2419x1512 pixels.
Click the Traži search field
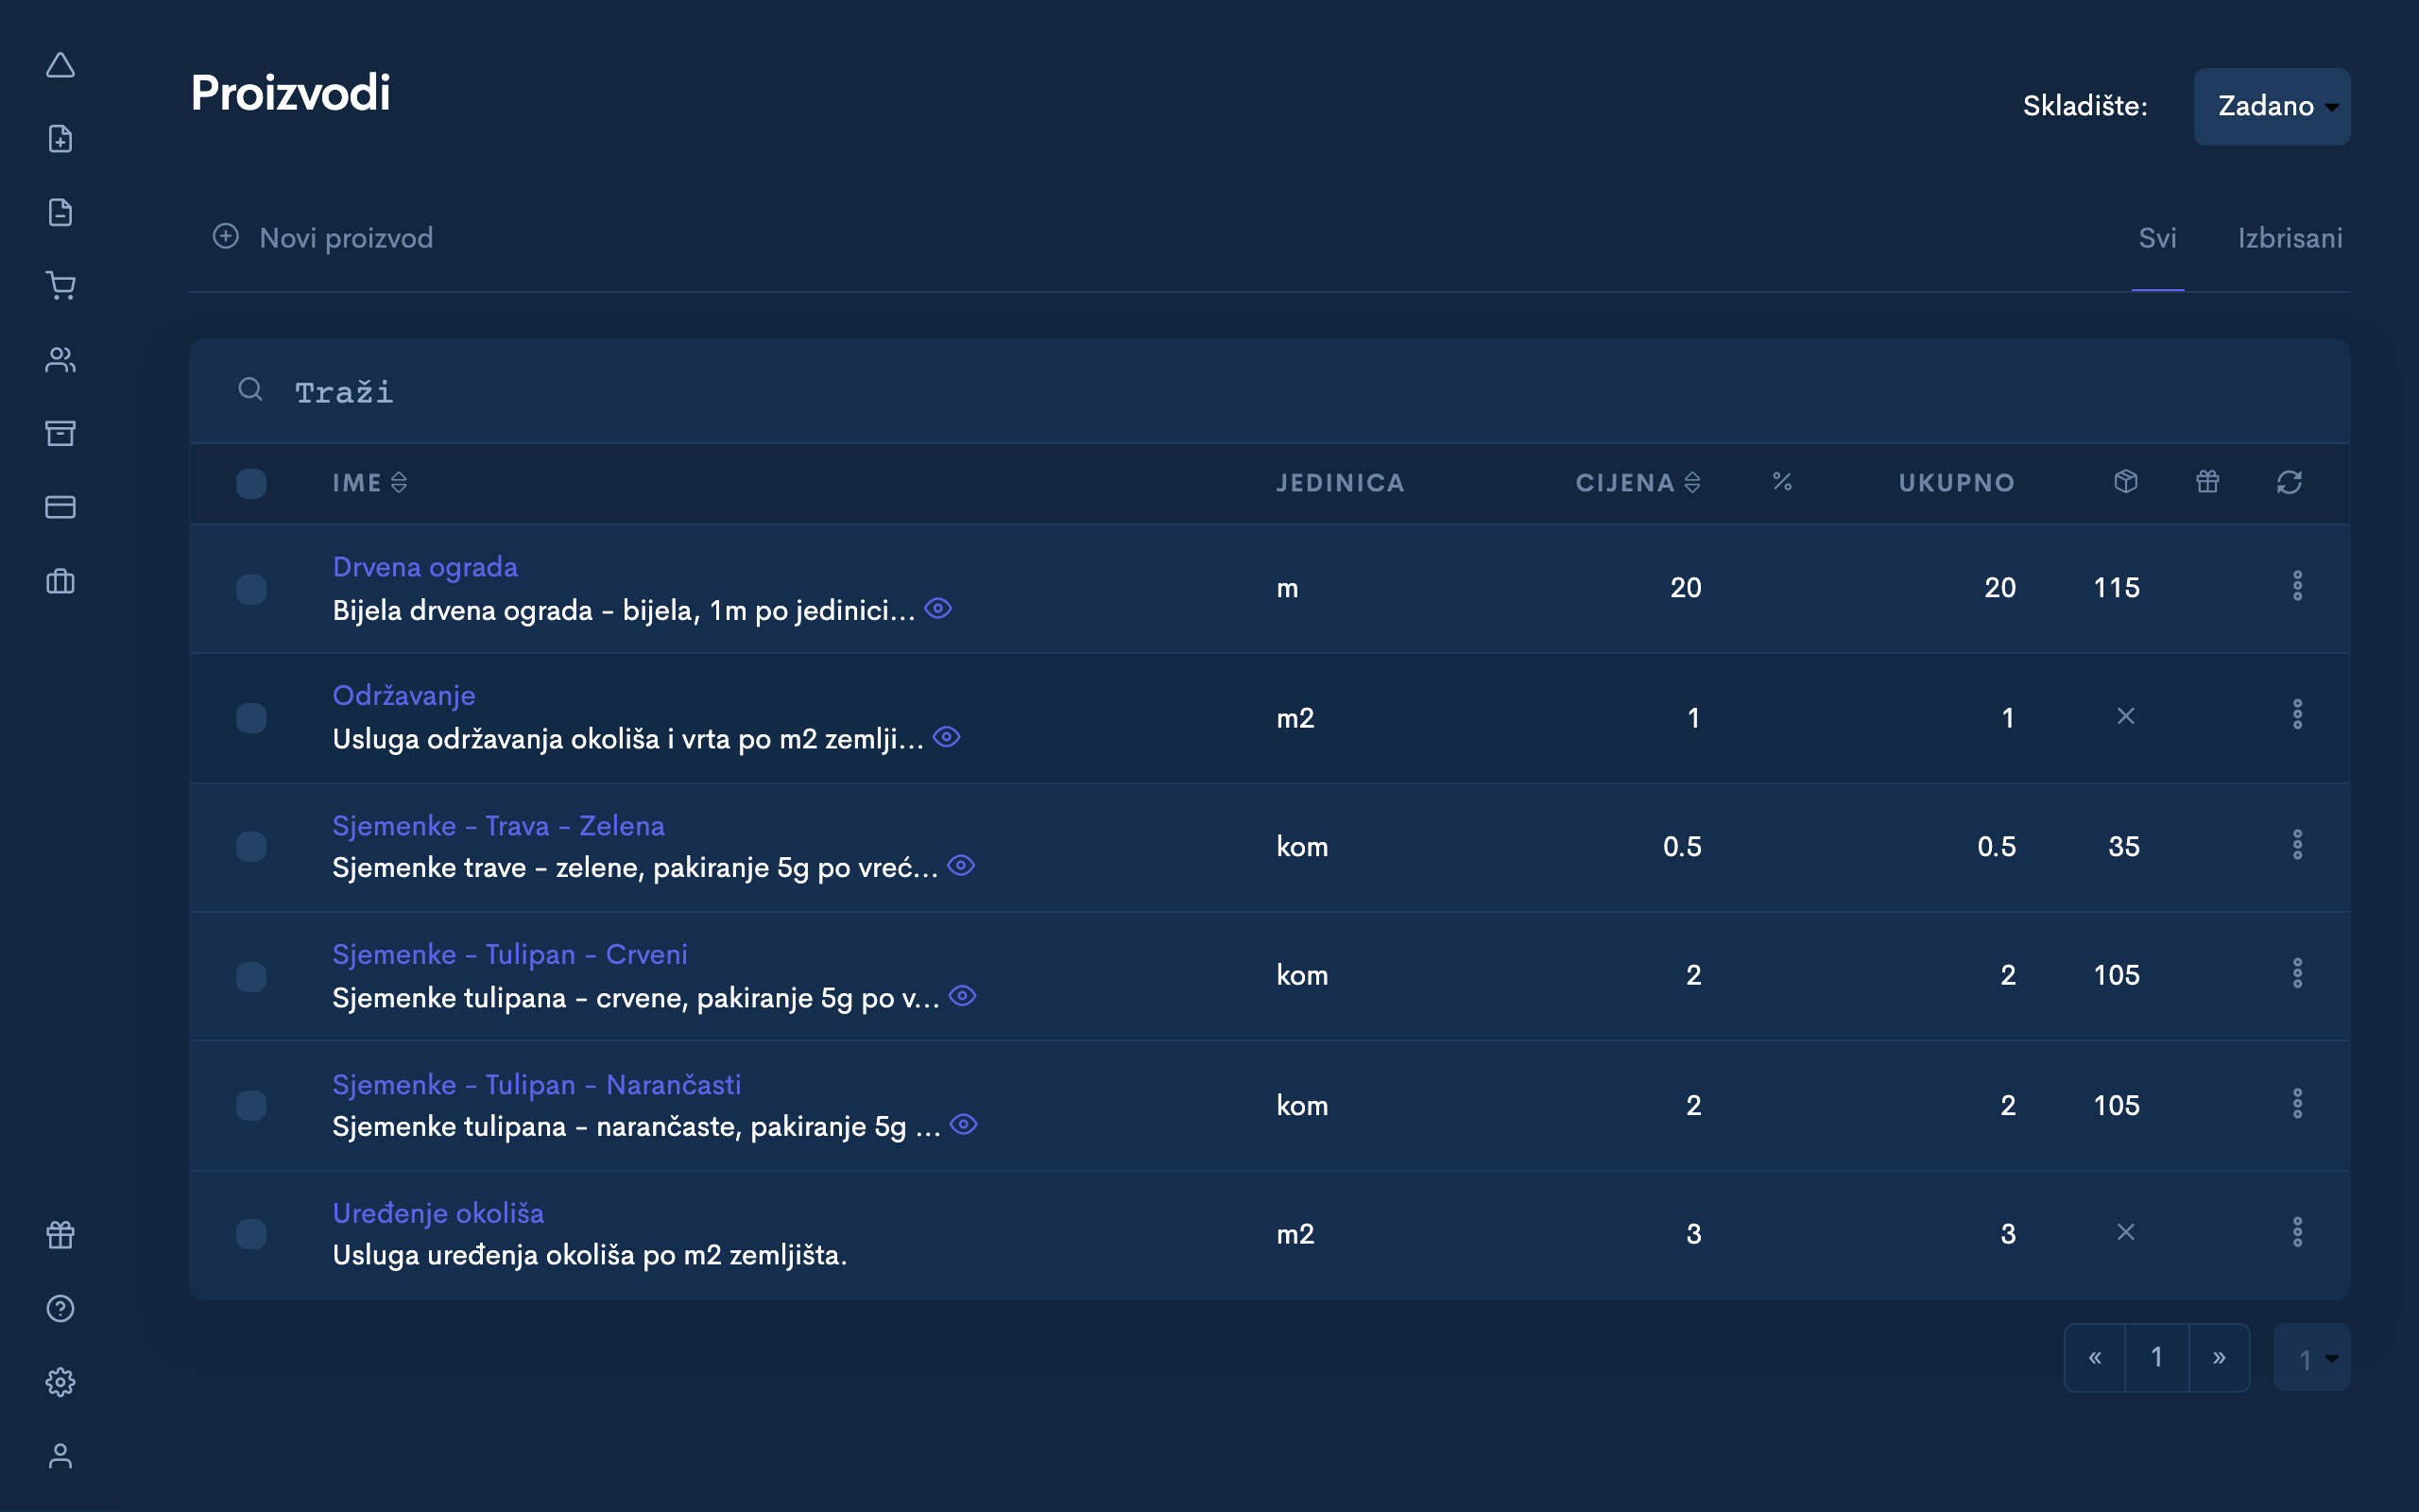tap(1199, 392)
